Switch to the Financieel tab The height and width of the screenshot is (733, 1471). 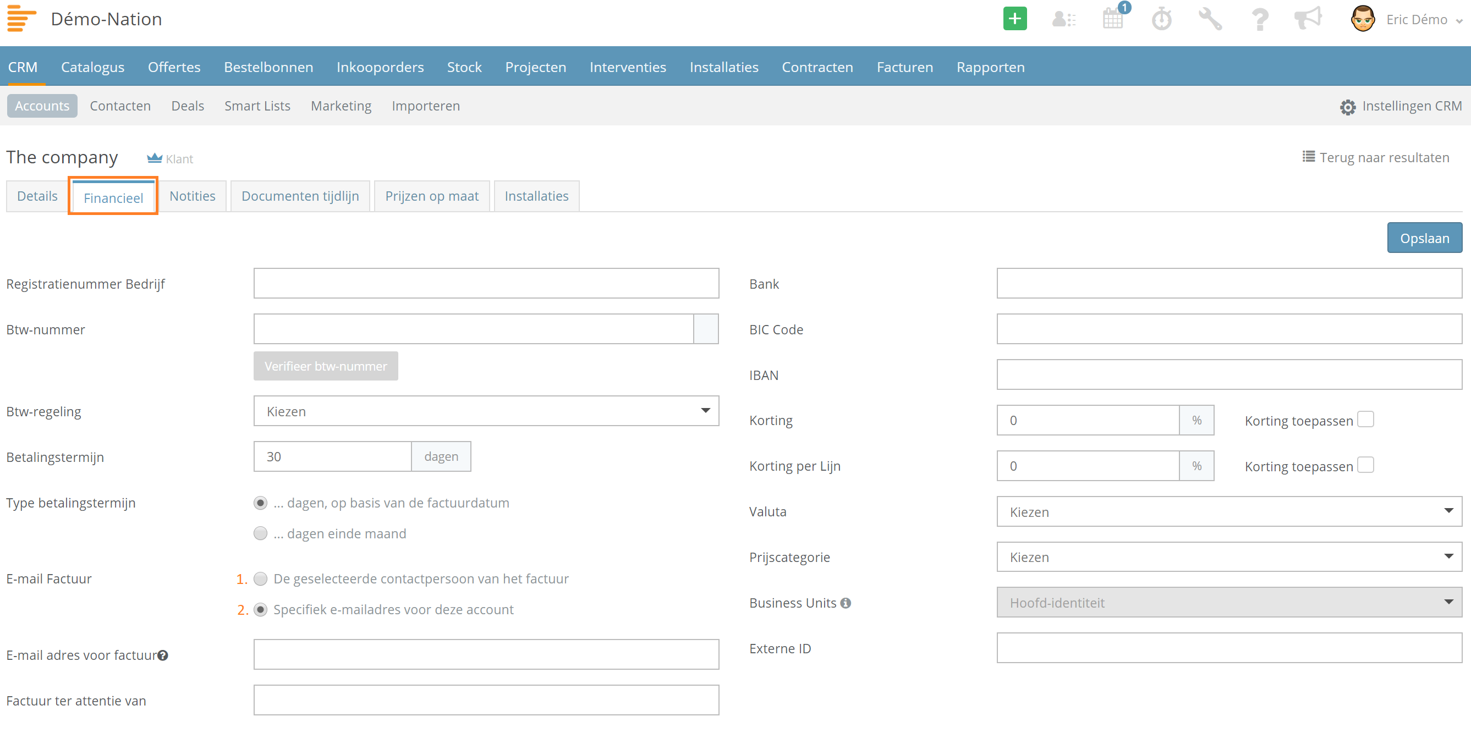pos(113,197)
